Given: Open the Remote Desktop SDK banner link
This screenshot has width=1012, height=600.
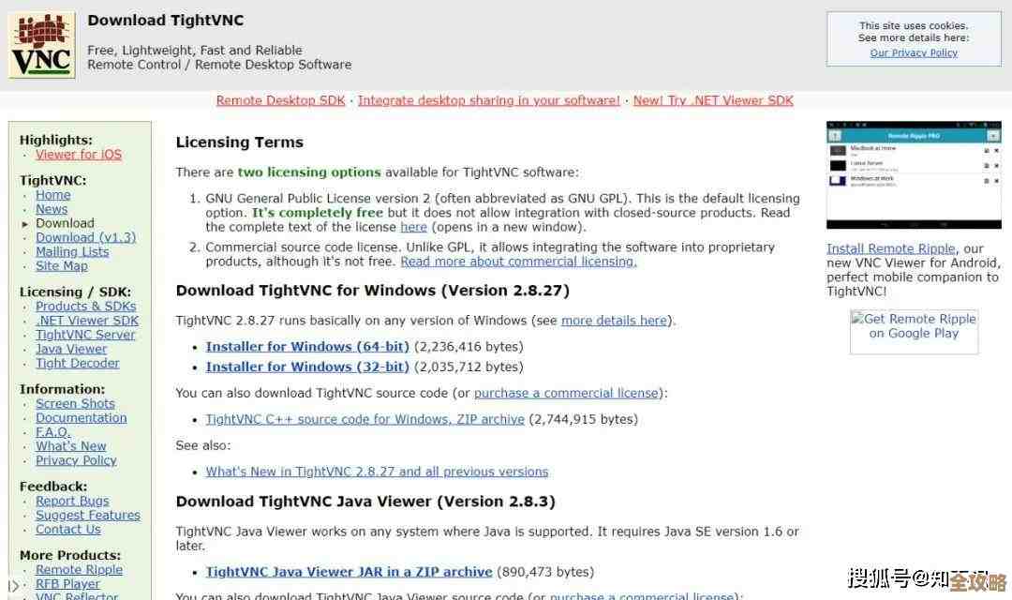Looking at the screenshot, I should pyautogui.click(x=280, y=100).
